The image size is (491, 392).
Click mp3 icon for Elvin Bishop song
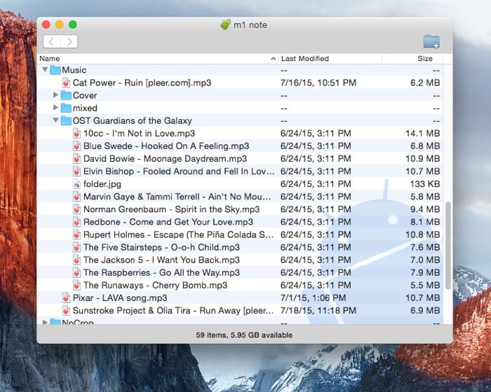coord(76,171)
